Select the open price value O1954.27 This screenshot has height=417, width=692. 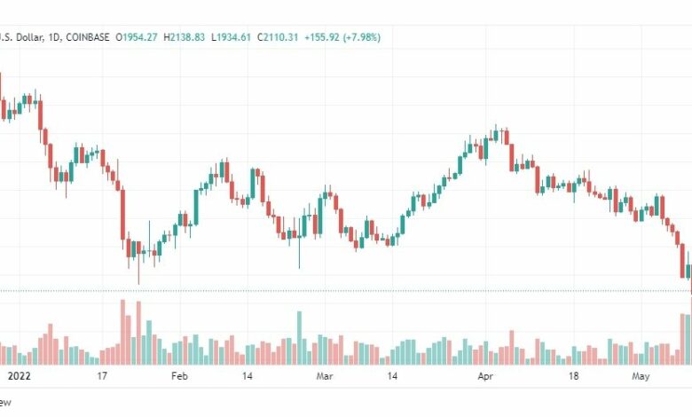coord(137,37)
